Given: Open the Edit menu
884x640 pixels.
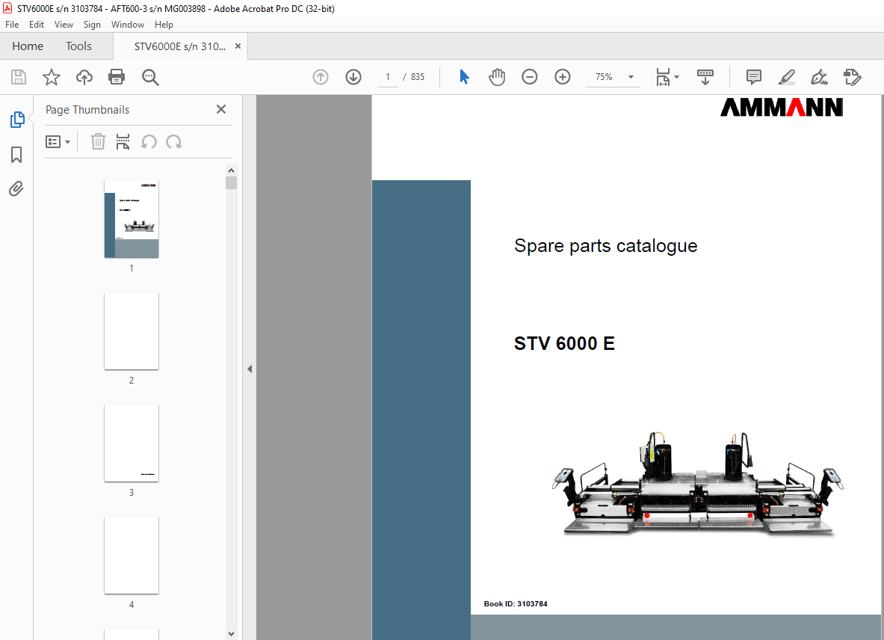Looking at the screenshot, I should tap(37, 24).
